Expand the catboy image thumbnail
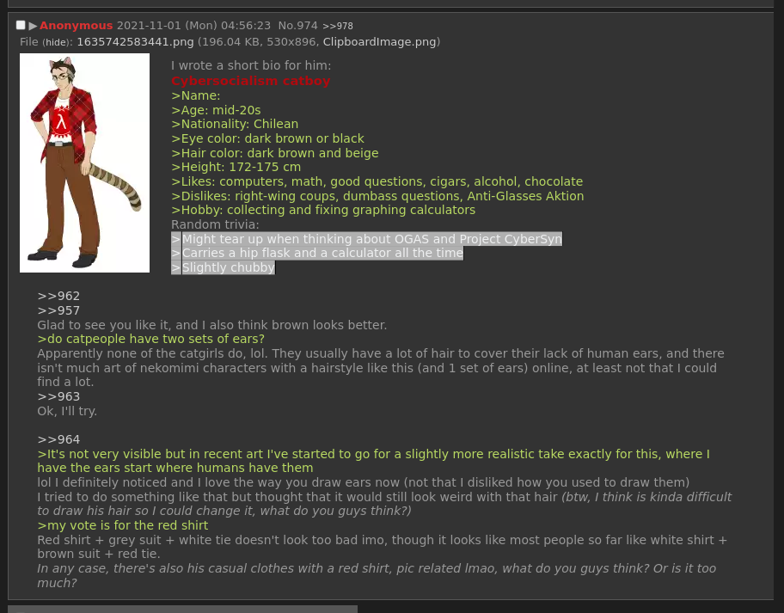784x613 pixels. (x=84, y=163)
